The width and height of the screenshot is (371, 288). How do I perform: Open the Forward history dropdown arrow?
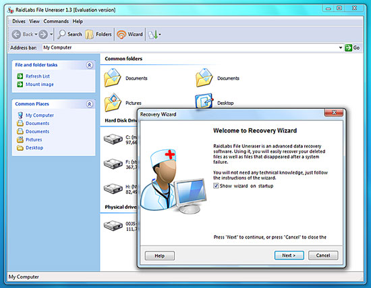pos(51,34)
